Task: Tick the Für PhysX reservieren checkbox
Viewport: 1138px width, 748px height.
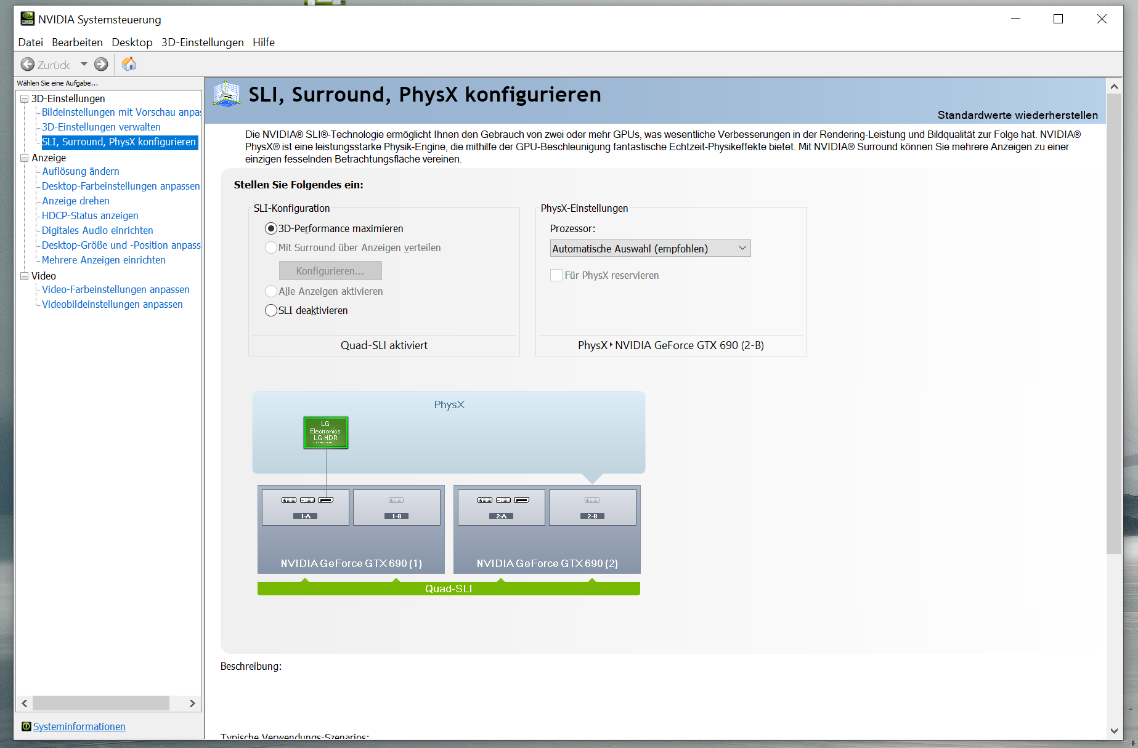Action: (x=556, y=275)
